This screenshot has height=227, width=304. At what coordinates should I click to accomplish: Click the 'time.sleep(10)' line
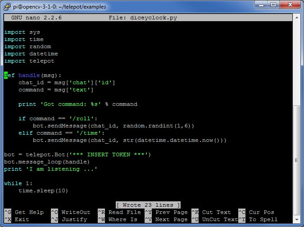(43, 191)
